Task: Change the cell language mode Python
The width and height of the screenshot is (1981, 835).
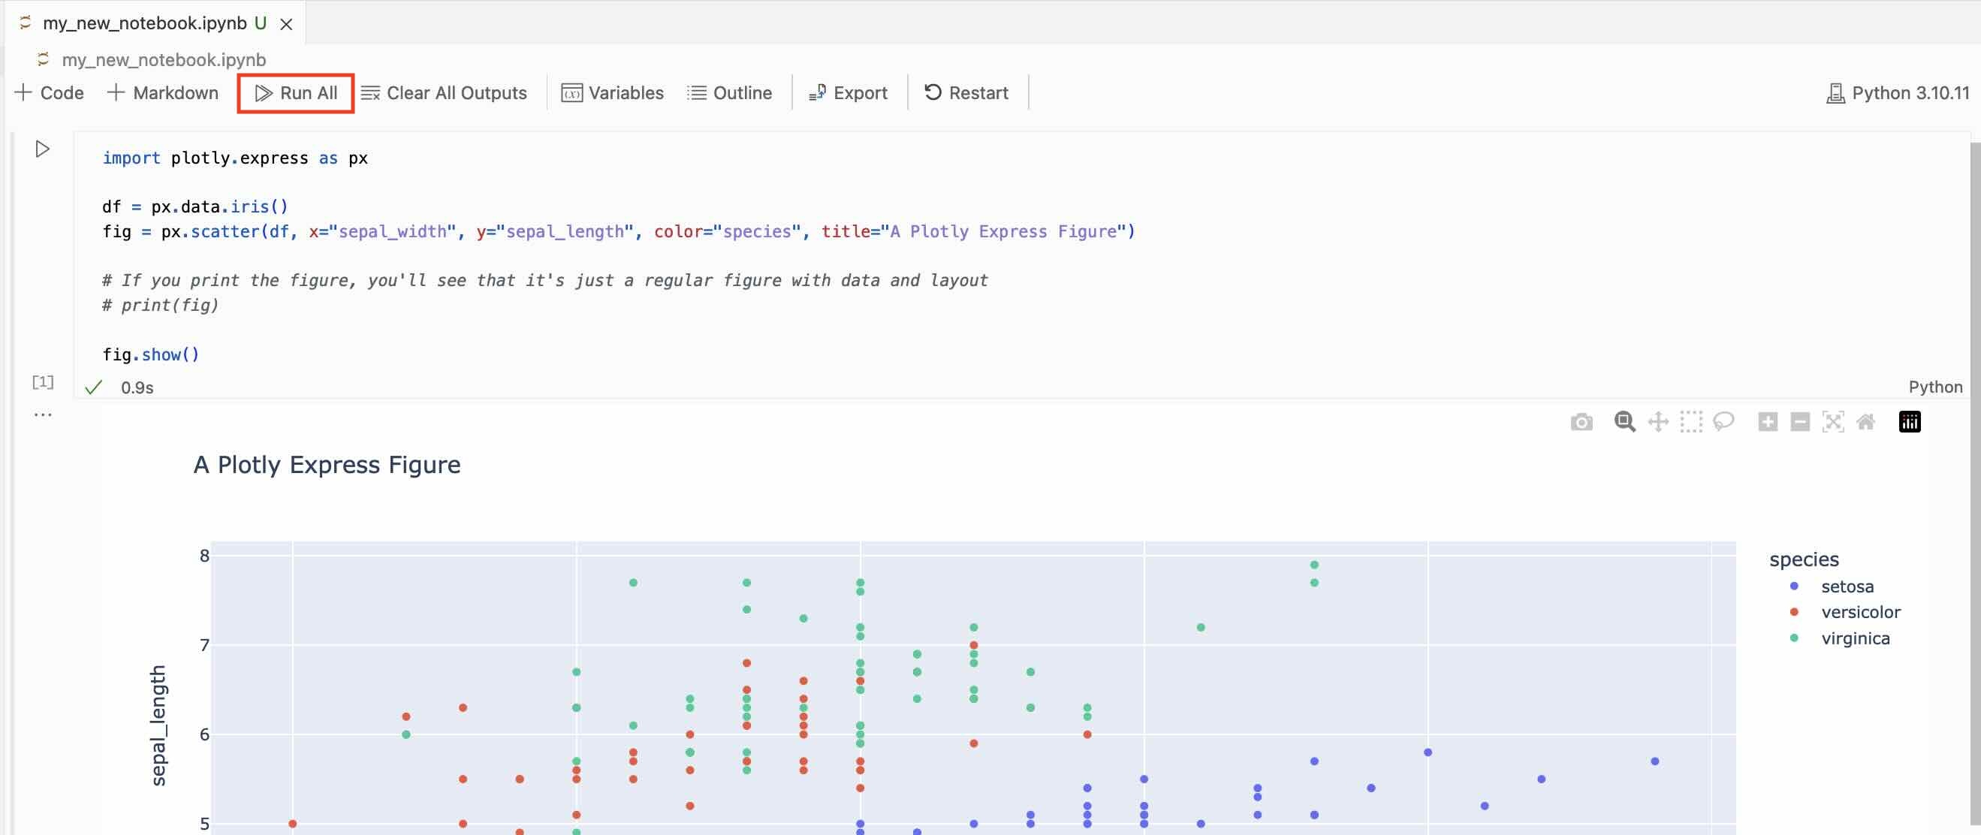Action: point(1935,387)
